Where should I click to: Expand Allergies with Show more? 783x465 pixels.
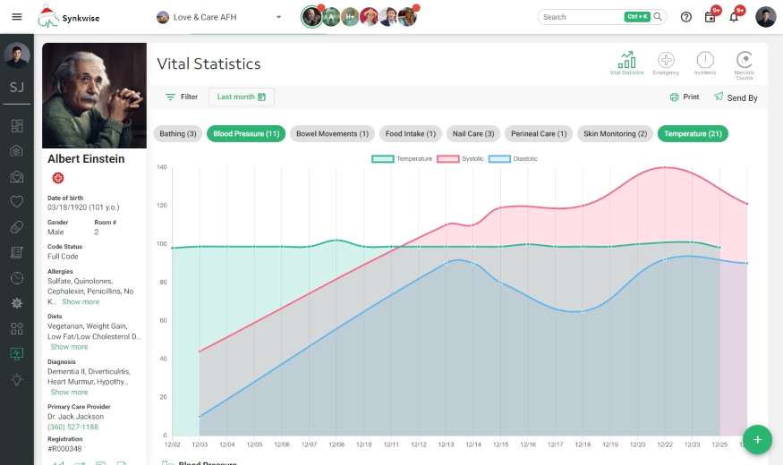(x=81, y=302)
